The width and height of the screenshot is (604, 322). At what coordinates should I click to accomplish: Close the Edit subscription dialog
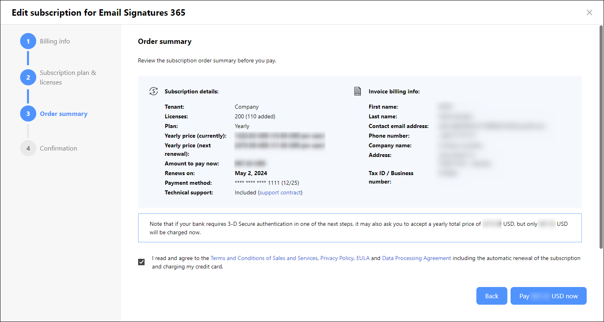point(590,12)
